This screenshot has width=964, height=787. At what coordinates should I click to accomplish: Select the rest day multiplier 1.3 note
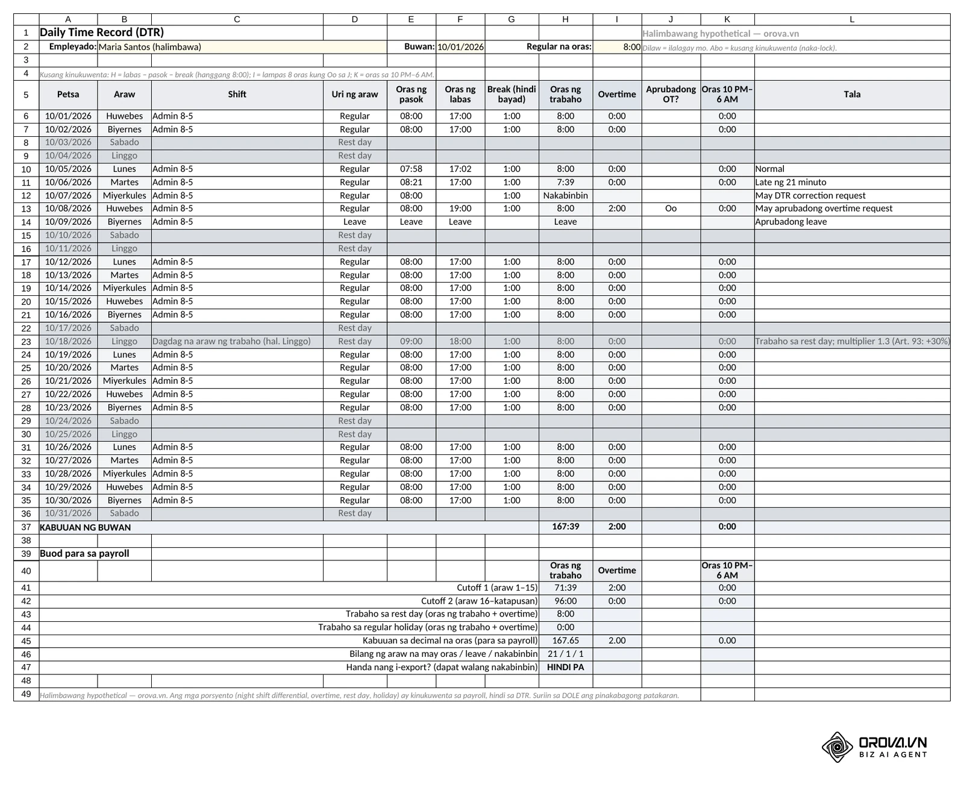[852, 341]
